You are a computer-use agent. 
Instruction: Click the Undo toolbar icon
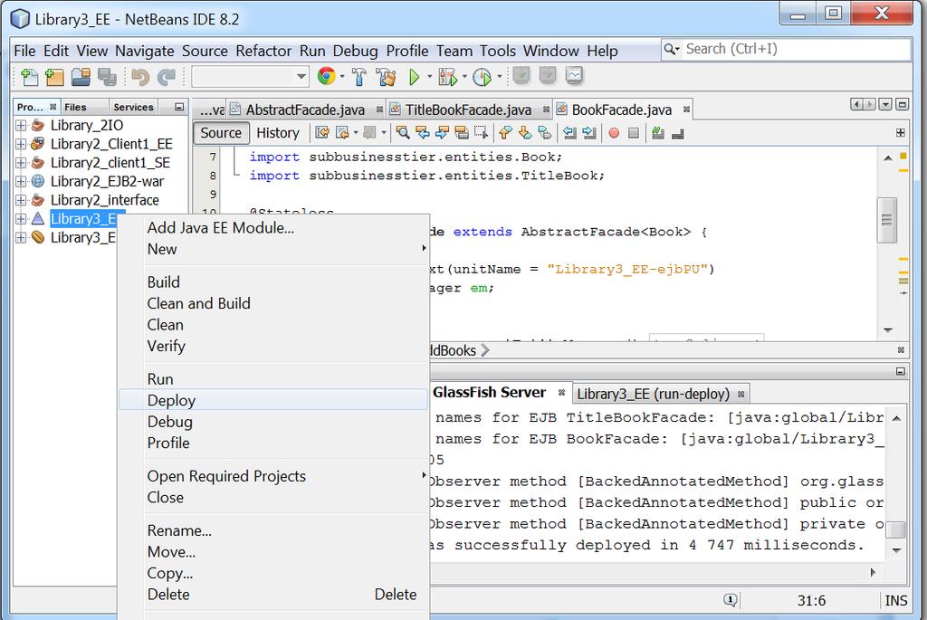(140, 77)
